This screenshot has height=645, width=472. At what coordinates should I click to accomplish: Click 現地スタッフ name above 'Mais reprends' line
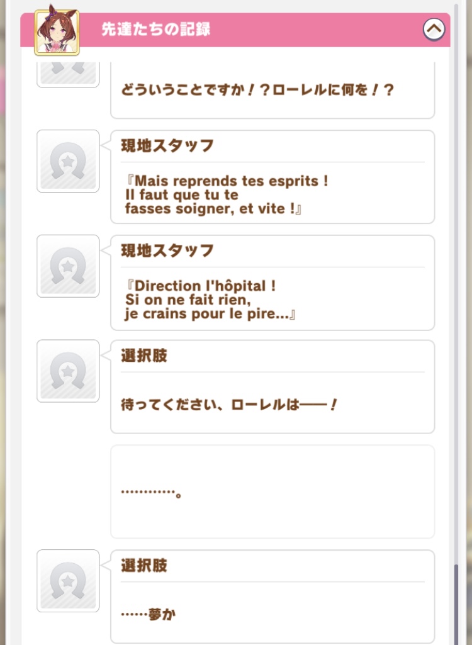(167, 146)
